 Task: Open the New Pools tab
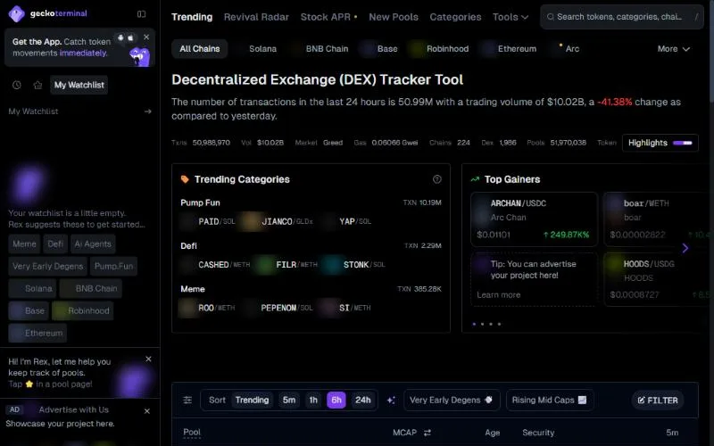[394, 17]
